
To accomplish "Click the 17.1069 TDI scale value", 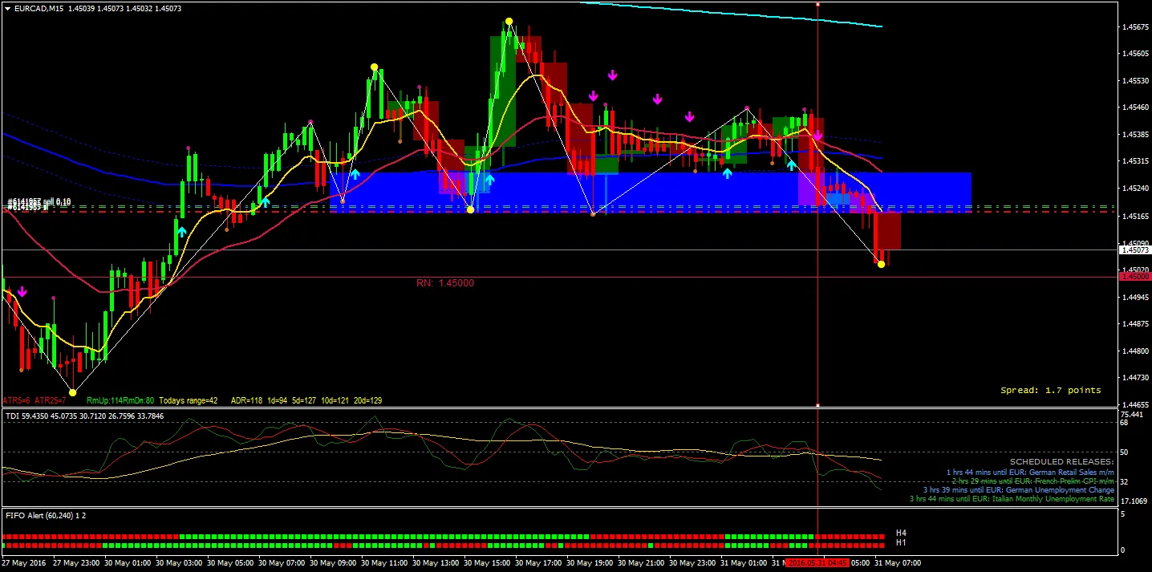I will [x=1134, y=501].
